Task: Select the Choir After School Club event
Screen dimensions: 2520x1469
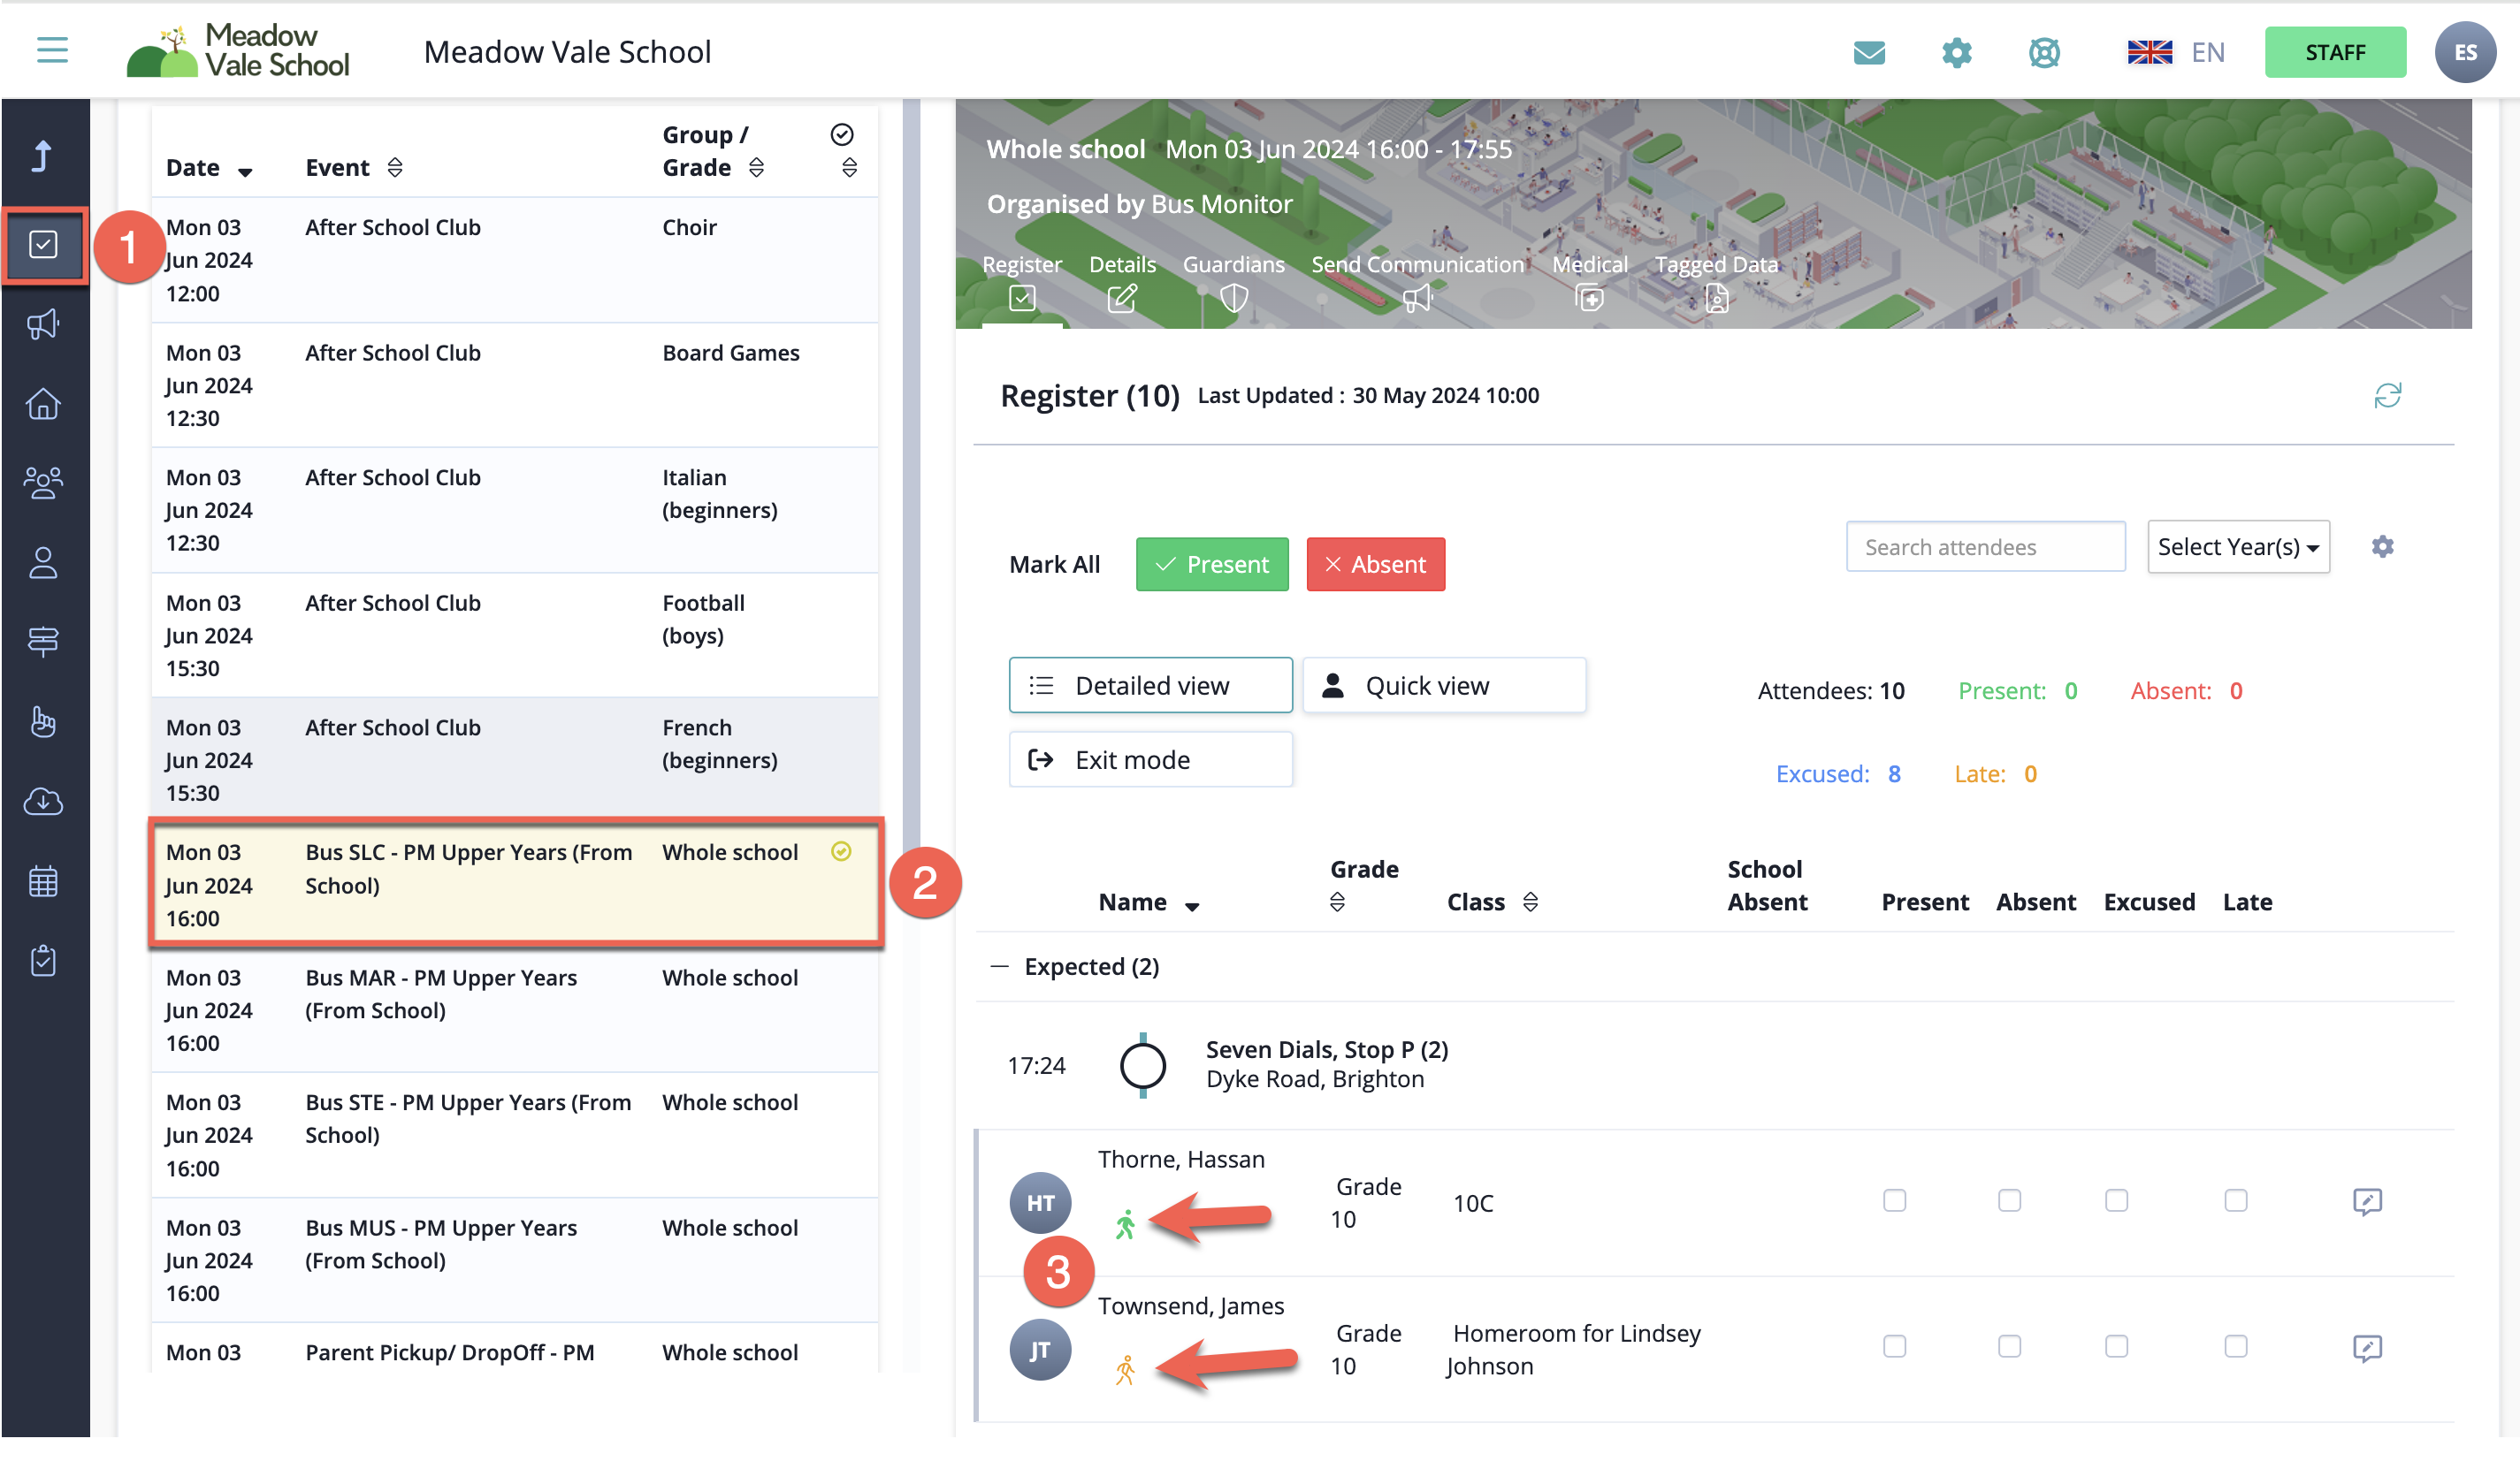Action: [515, 260]
